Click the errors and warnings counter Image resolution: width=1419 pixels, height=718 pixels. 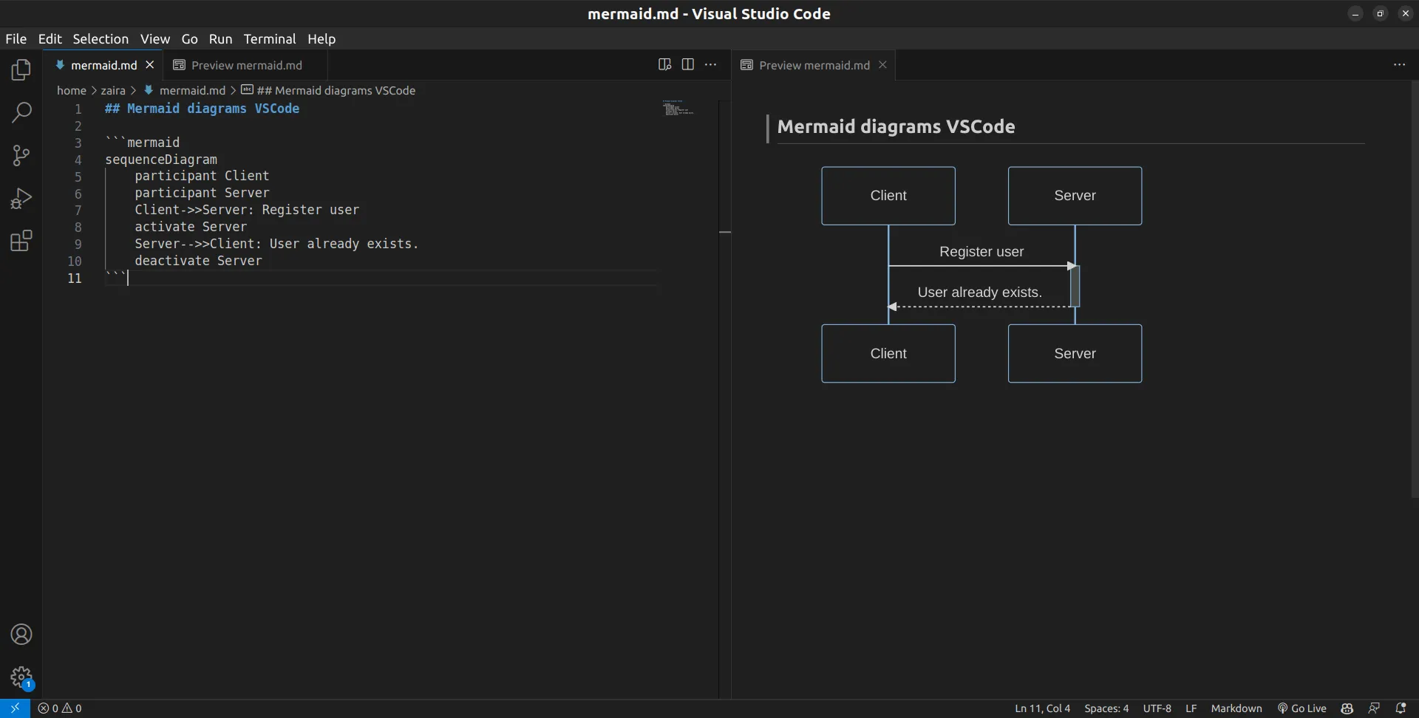coord(61,708)
